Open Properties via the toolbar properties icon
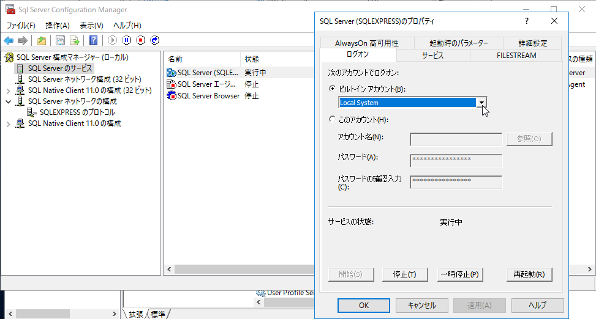 pyautogui.click(x=60, y=40)
